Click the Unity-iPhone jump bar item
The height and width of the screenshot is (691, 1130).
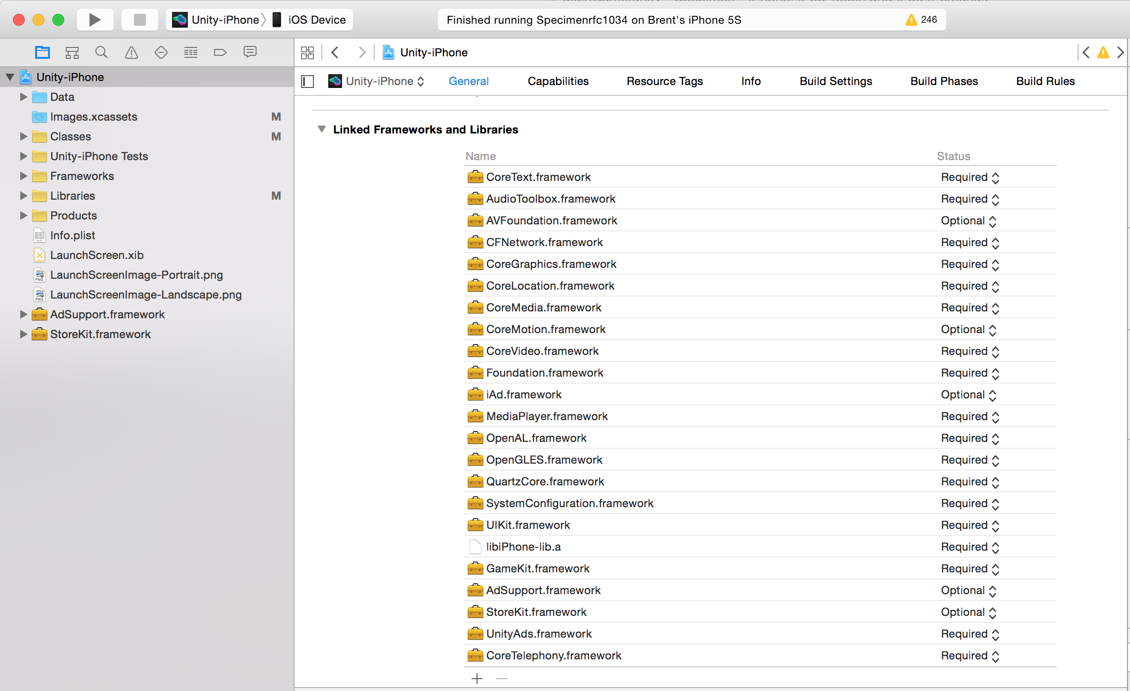pyautogui.click(x=426, y=52)
